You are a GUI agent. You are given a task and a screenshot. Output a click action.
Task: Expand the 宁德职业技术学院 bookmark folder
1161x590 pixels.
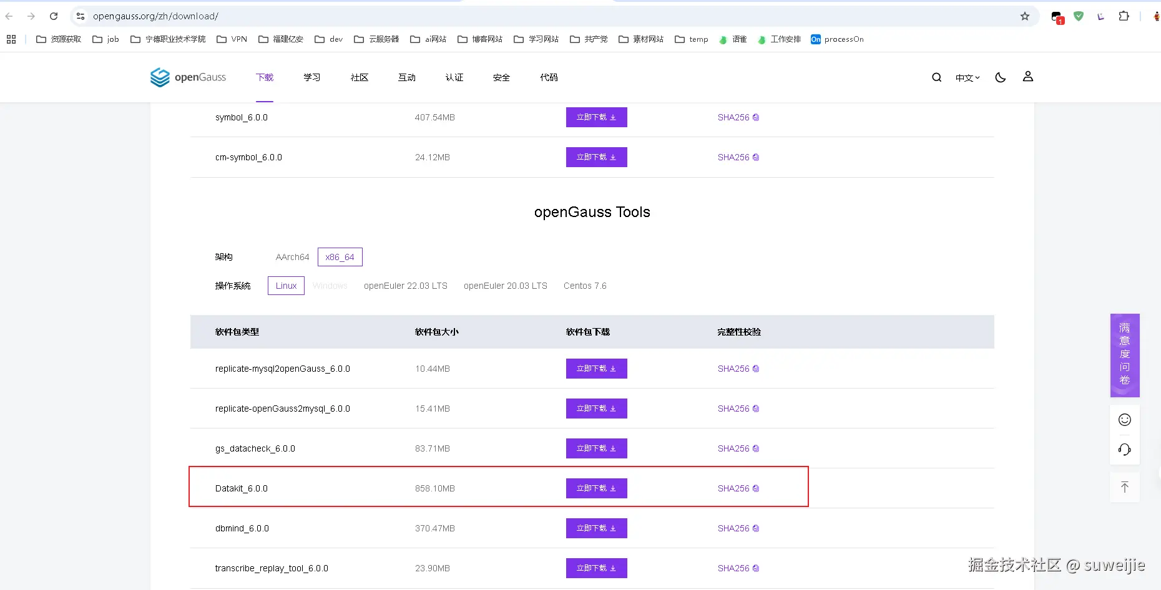[x=168, y=39]
